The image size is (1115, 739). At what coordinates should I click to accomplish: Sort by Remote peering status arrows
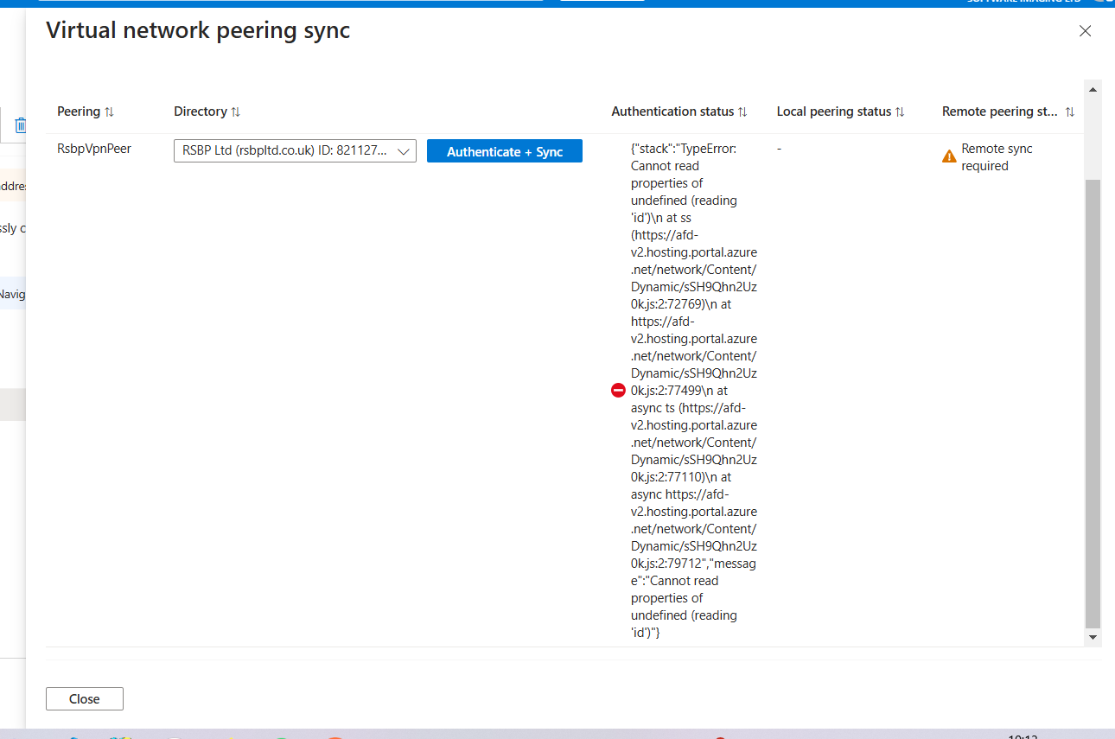(x=1070, y=111)
